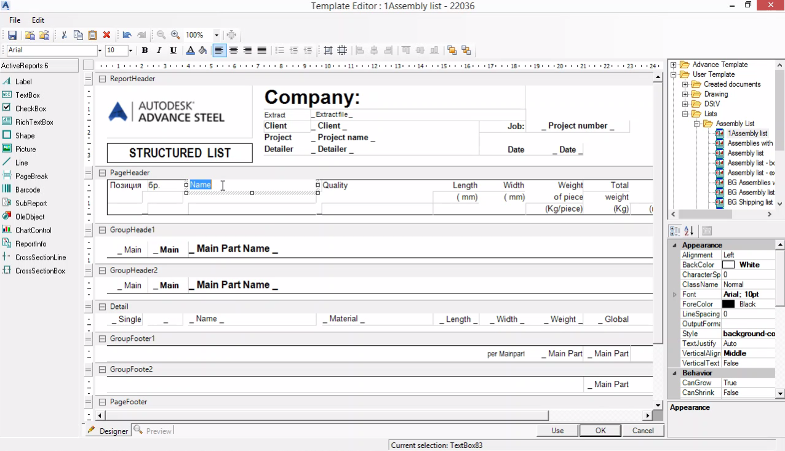
Task: Toggle Underline formatting
Action: 173,50
